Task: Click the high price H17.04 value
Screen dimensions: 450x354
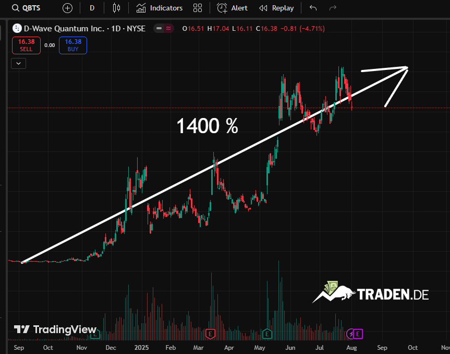Action: 218,28
